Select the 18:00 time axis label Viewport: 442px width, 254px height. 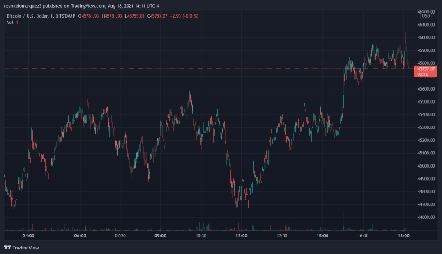tap(403, 236)
